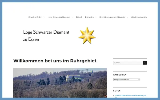Click the golden seven-pointed star logo
The width and height of the screenshot is (160, 100).
click(x=87, y=35)
